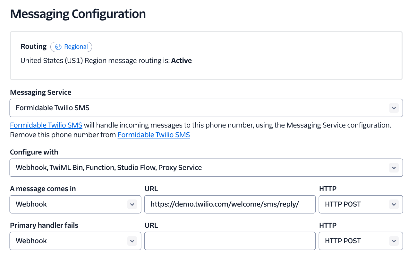Click the chevron on Primary handler fails
Viewport: 417px width, 257px height.
coord(132,241)
